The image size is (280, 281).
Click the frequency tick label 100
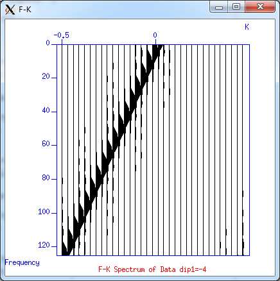pyautogui.click(x=44, y=212)
